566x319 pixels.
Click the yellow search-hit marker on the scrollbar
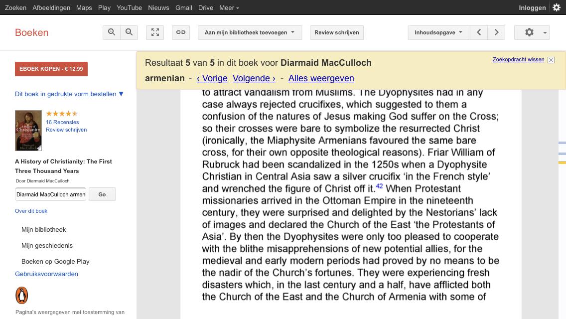(562, 163)
